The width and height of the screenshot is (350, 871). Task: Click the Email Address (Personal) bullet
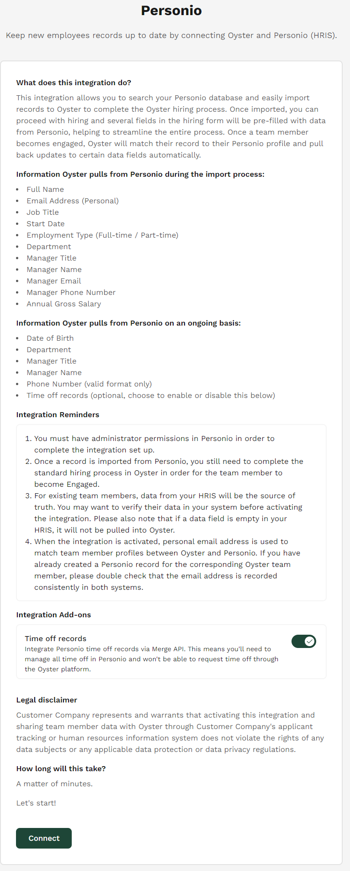tap(73, 201)
